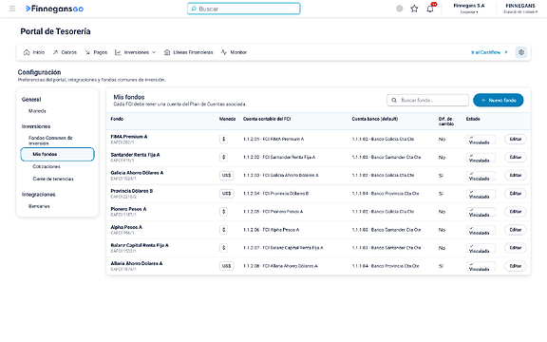Select Moneda in the settings sidebar
547x342 pixels.
(x=37, y=111)
